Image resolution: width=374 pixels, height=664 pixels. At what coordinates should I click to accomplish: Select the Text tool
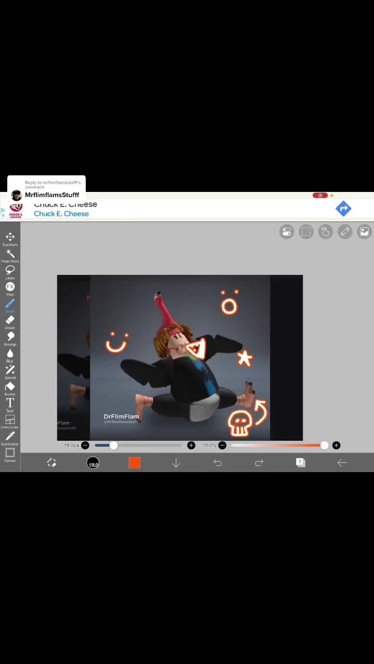[10, 405]
